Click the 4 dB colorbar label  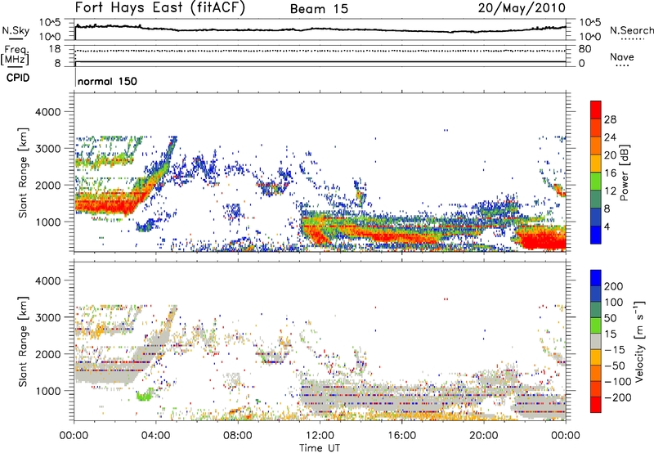click(607, 226)
